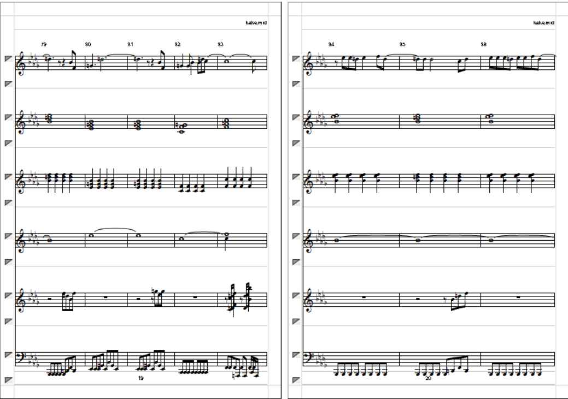Image resolution: width=568 pixels, height=399 pixels.
Task: Click the kake.mid header on the left page
Action: pyautogui.click(x=256, y=23)
